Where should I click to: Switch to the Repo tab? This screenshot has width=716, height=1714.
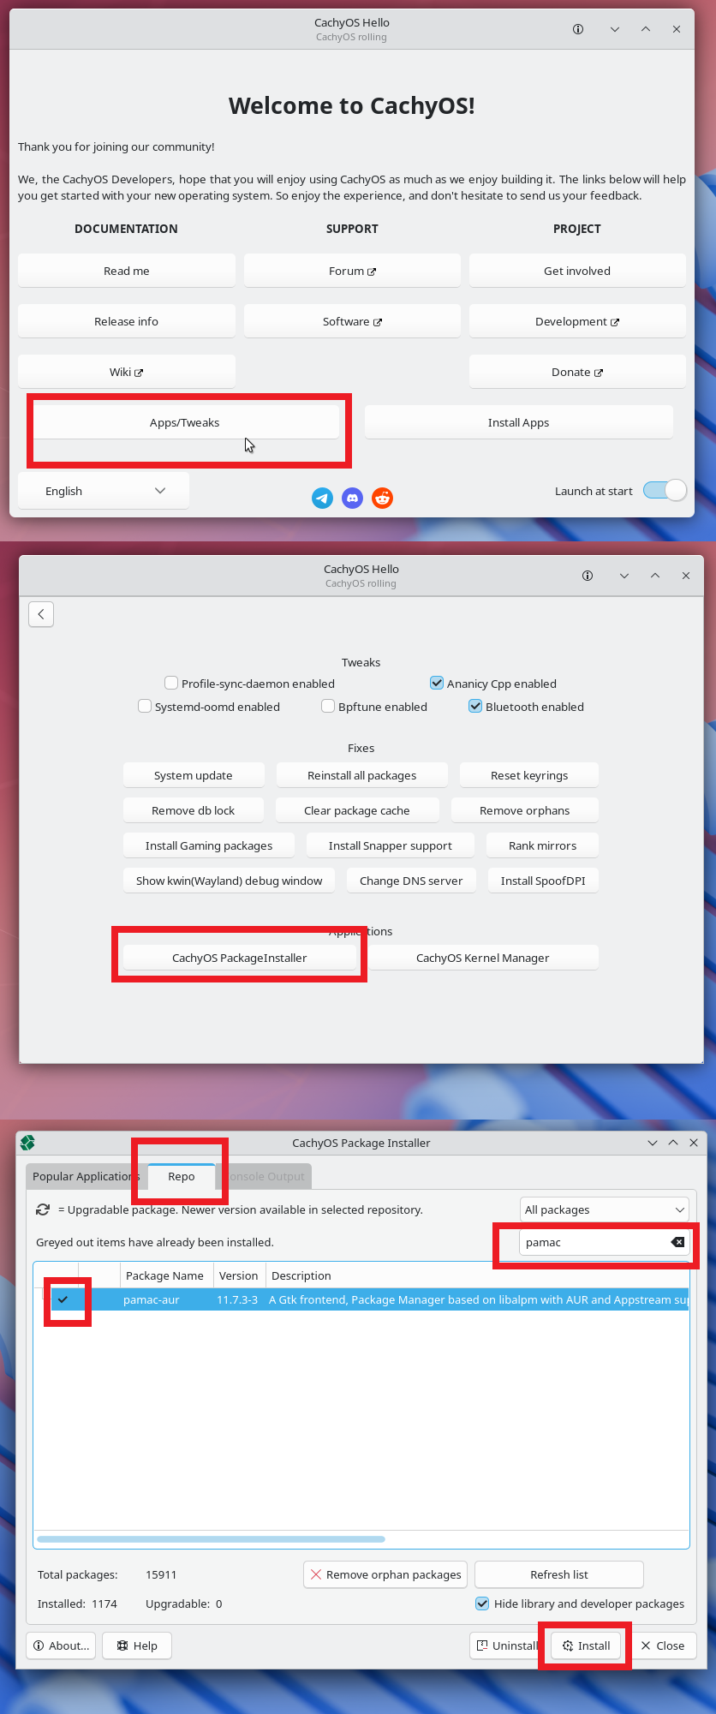[181, 1176]
